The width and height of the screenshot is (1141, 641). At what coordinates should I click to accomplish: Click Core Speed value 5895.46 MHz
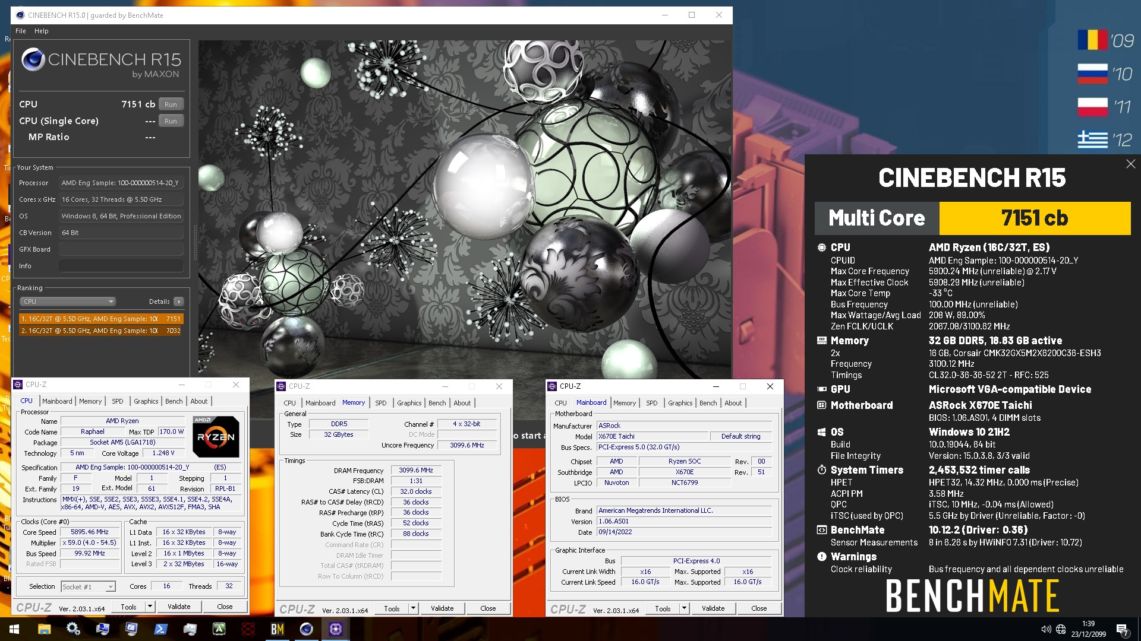pyautogui.click(x=89, y=532)
